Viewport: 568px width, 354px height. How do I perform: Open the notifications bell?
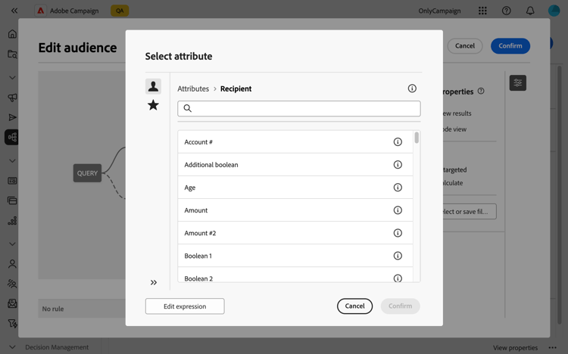(530, 11)
